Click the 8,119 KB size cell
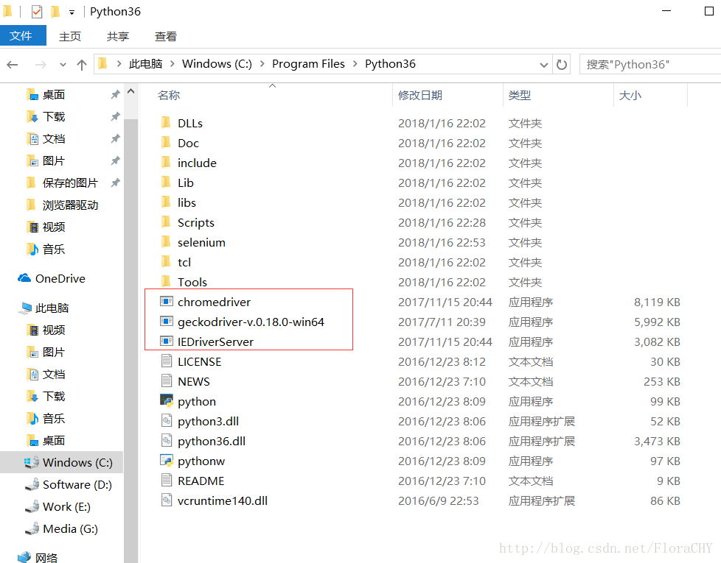This screenshot has height=563, width=721. coord(657,302)
